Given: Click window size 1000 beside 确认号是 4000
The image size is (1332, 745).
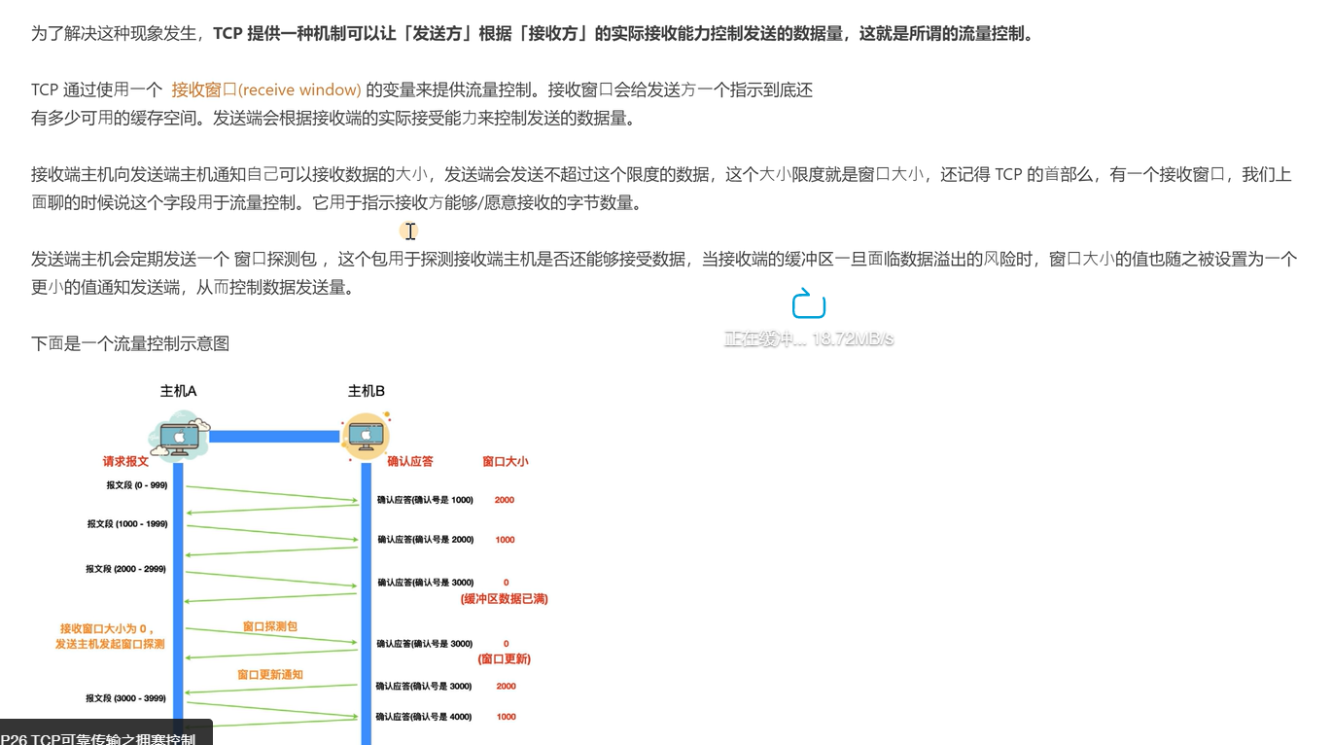Looking at the screenshot, I should 506,717.
